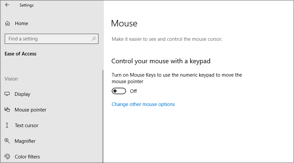The height and width of the screenshot is (163, 294).
Task: Click the Color filters palette icon
Action: pyautogui.click(x=7, y=156)
